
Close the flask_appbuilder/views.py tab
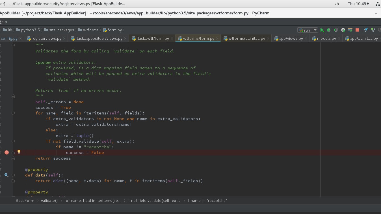point(125,39)
